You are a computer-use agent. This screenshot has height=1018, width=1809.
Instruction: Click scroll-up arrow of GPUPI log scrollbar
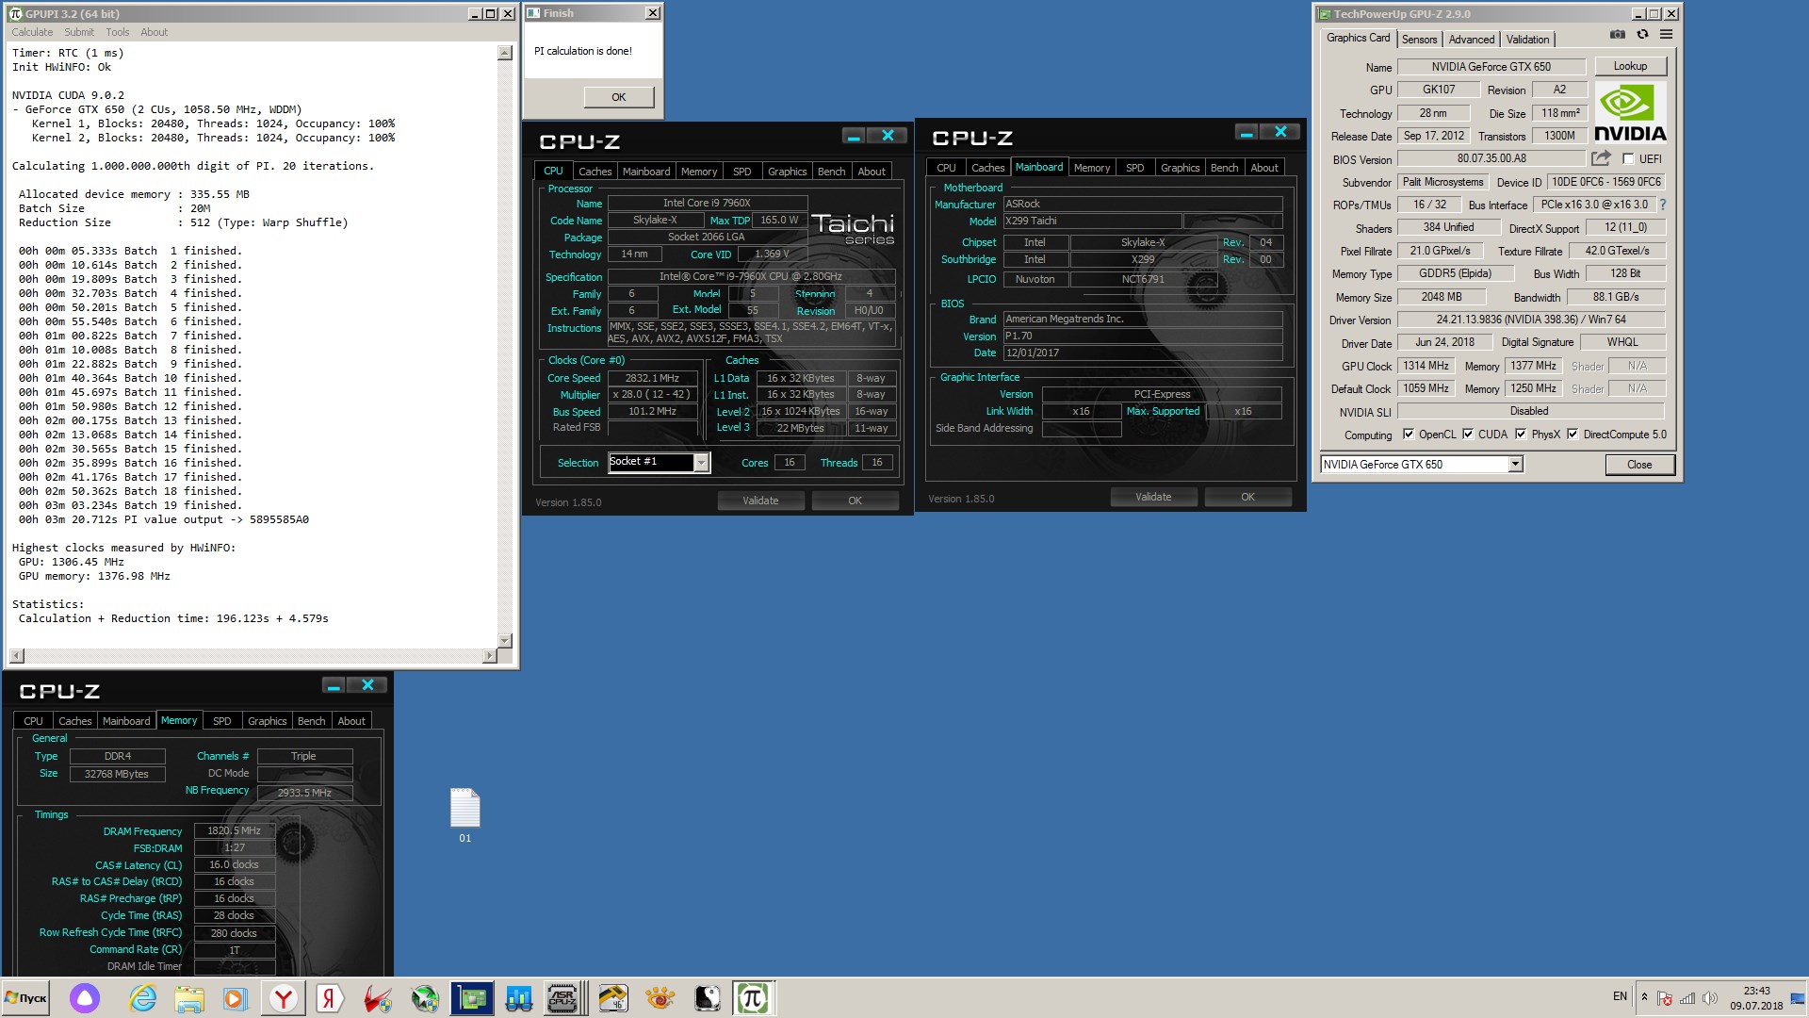click(x=504, y=54)
